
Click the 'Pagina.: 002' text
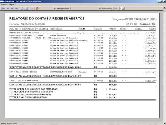[148, 24]
